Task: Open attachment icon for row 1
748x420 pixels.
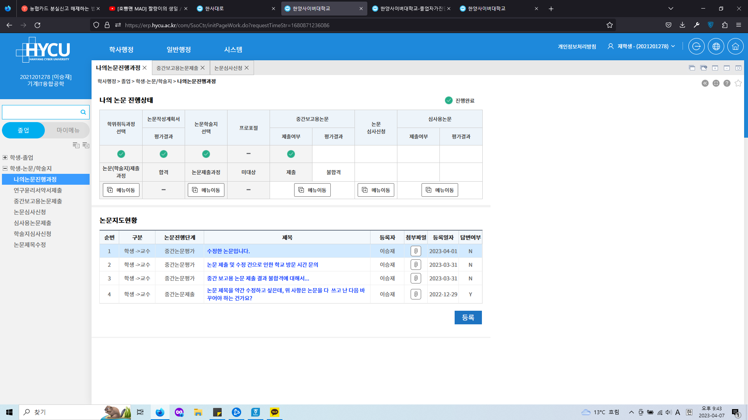Action: click(x=416, y=251)
